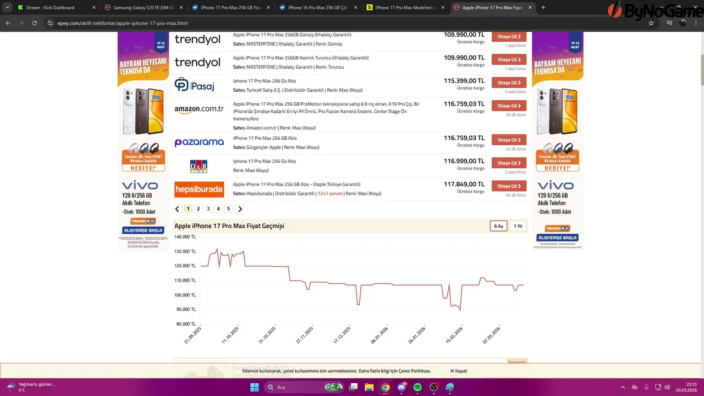This screenshot has width=704, height=396.
Task: Open a new browser tab
Action: pyautogui.click(x=543, y=8)
